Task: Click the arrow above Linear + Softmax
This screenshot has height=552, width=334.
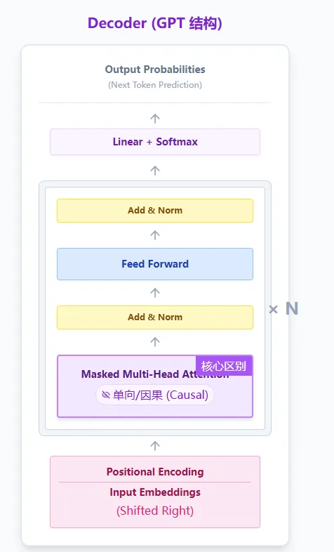Action: [x=155, y=119]
